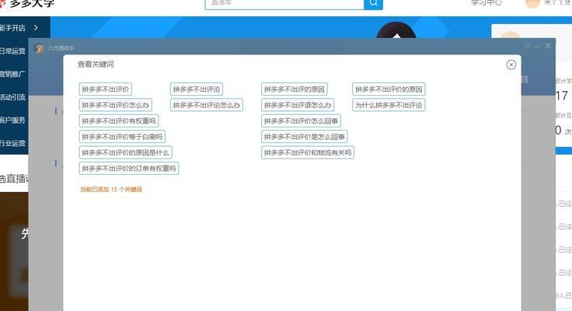The height and width of the screenshot is (311, 572).
Task: Select keyword tag 拼多多不出评价的订单有权重吗
Action: point(129,168)
